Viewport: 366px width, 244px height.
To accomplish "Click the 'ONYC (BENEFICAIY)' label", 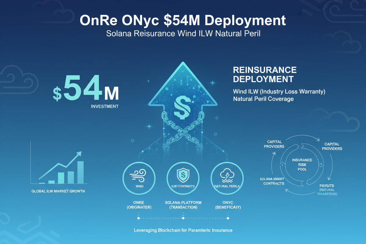I will point(228,205).
